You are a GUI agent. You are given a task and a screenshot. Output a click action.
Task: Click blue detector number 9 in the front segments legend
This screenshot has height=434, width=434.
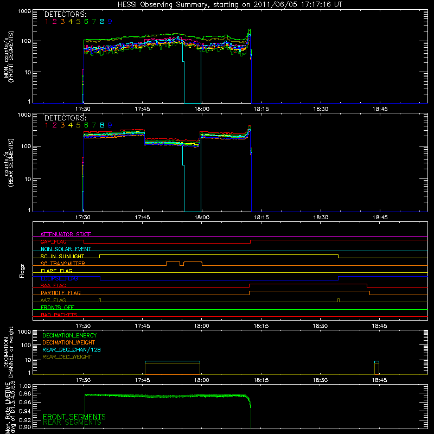point(110,22)
